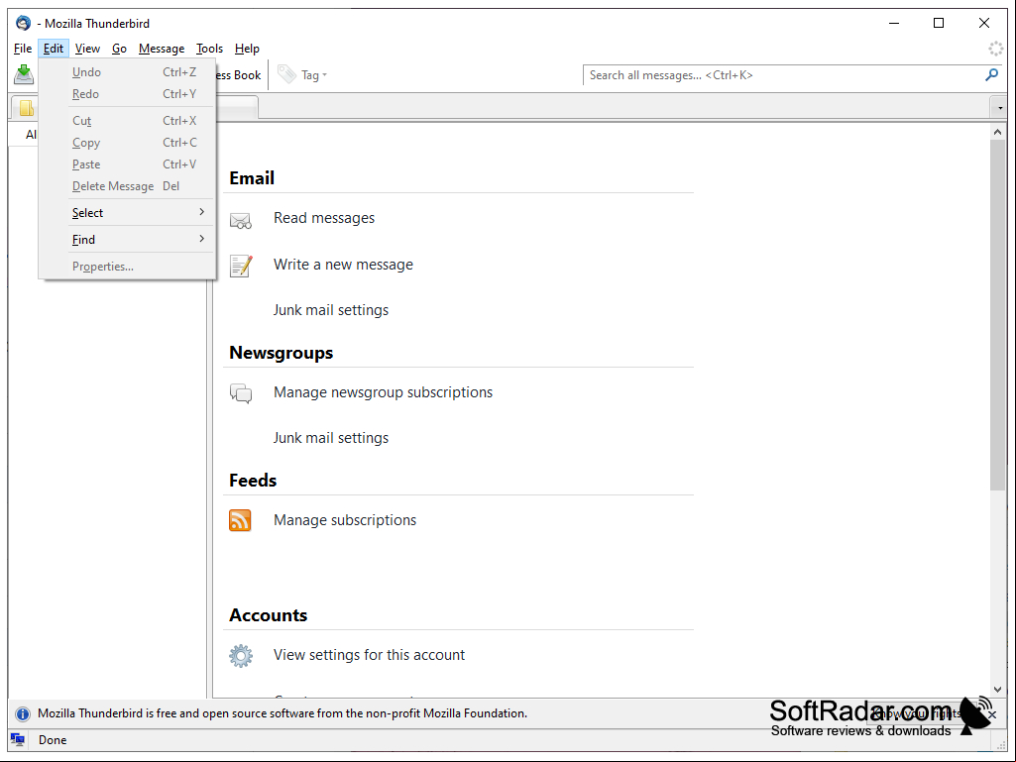Click the Mozilla Foundation notification text
Image resolution: width=1016 pixels, height=762 pixels.
tap(282, 713)
